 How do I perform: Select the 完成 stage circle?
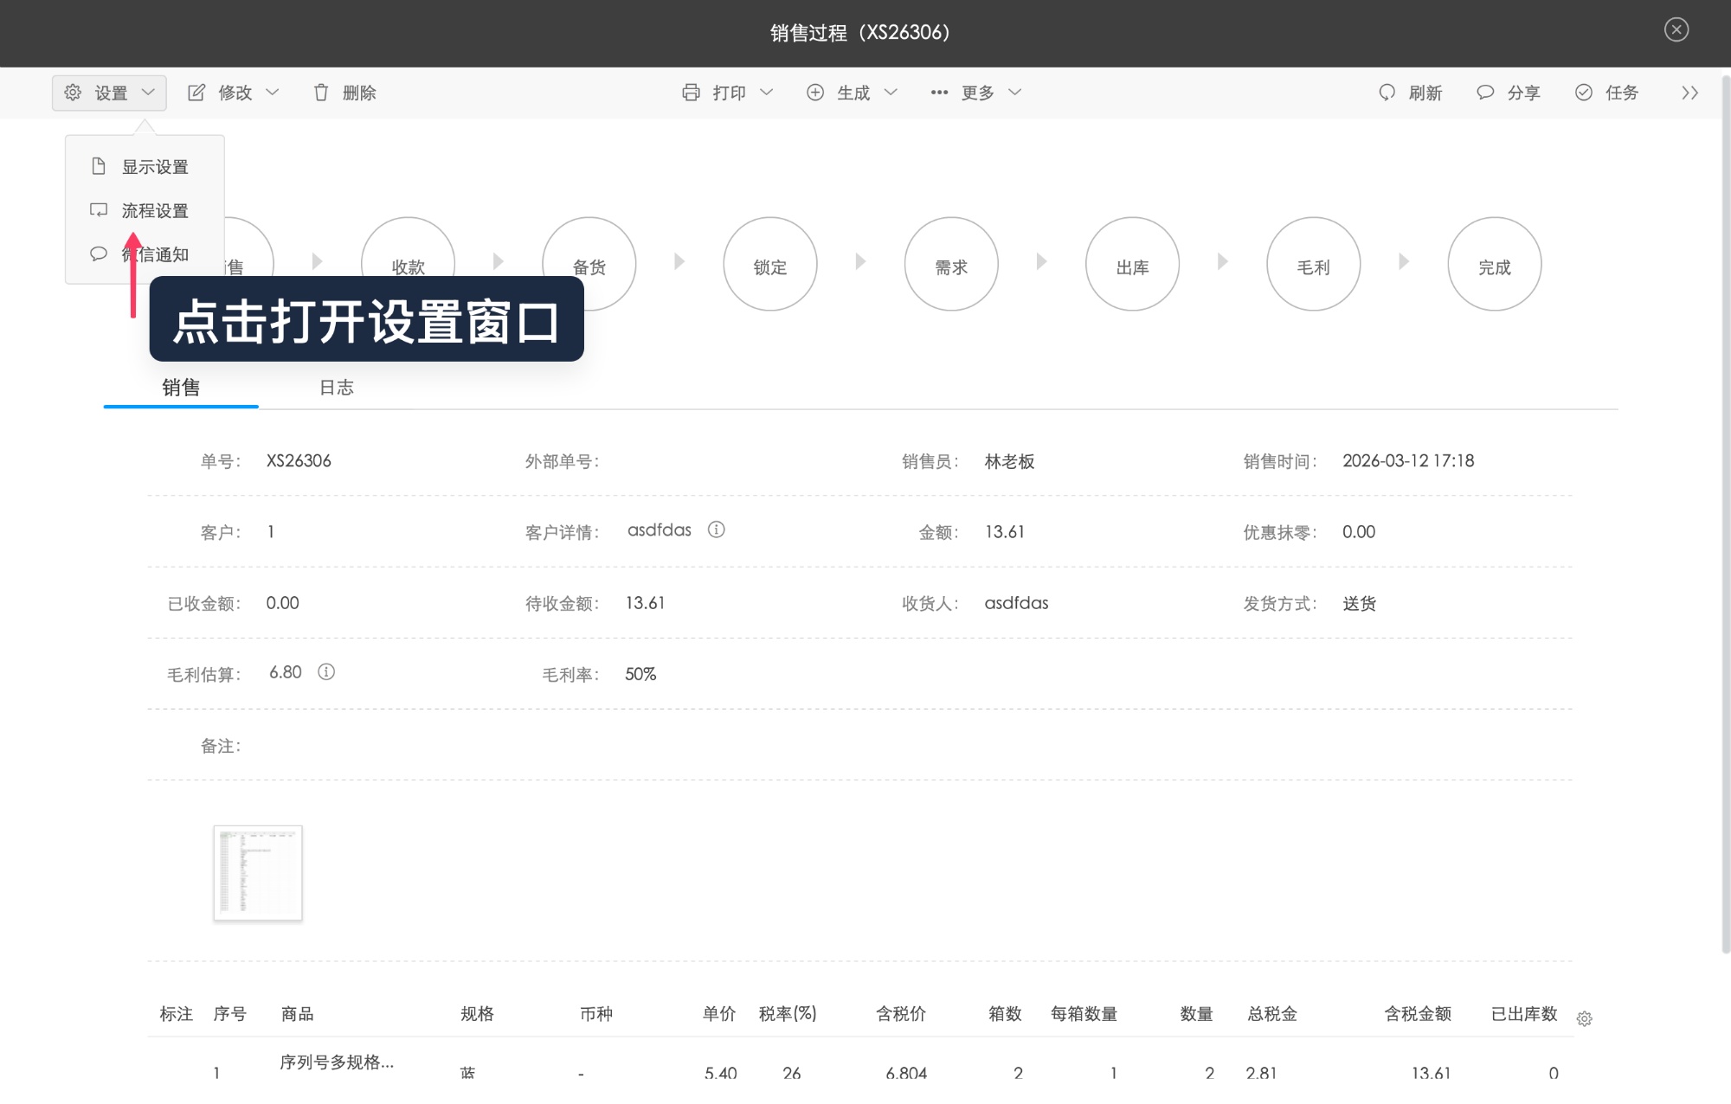point(1495,264)
